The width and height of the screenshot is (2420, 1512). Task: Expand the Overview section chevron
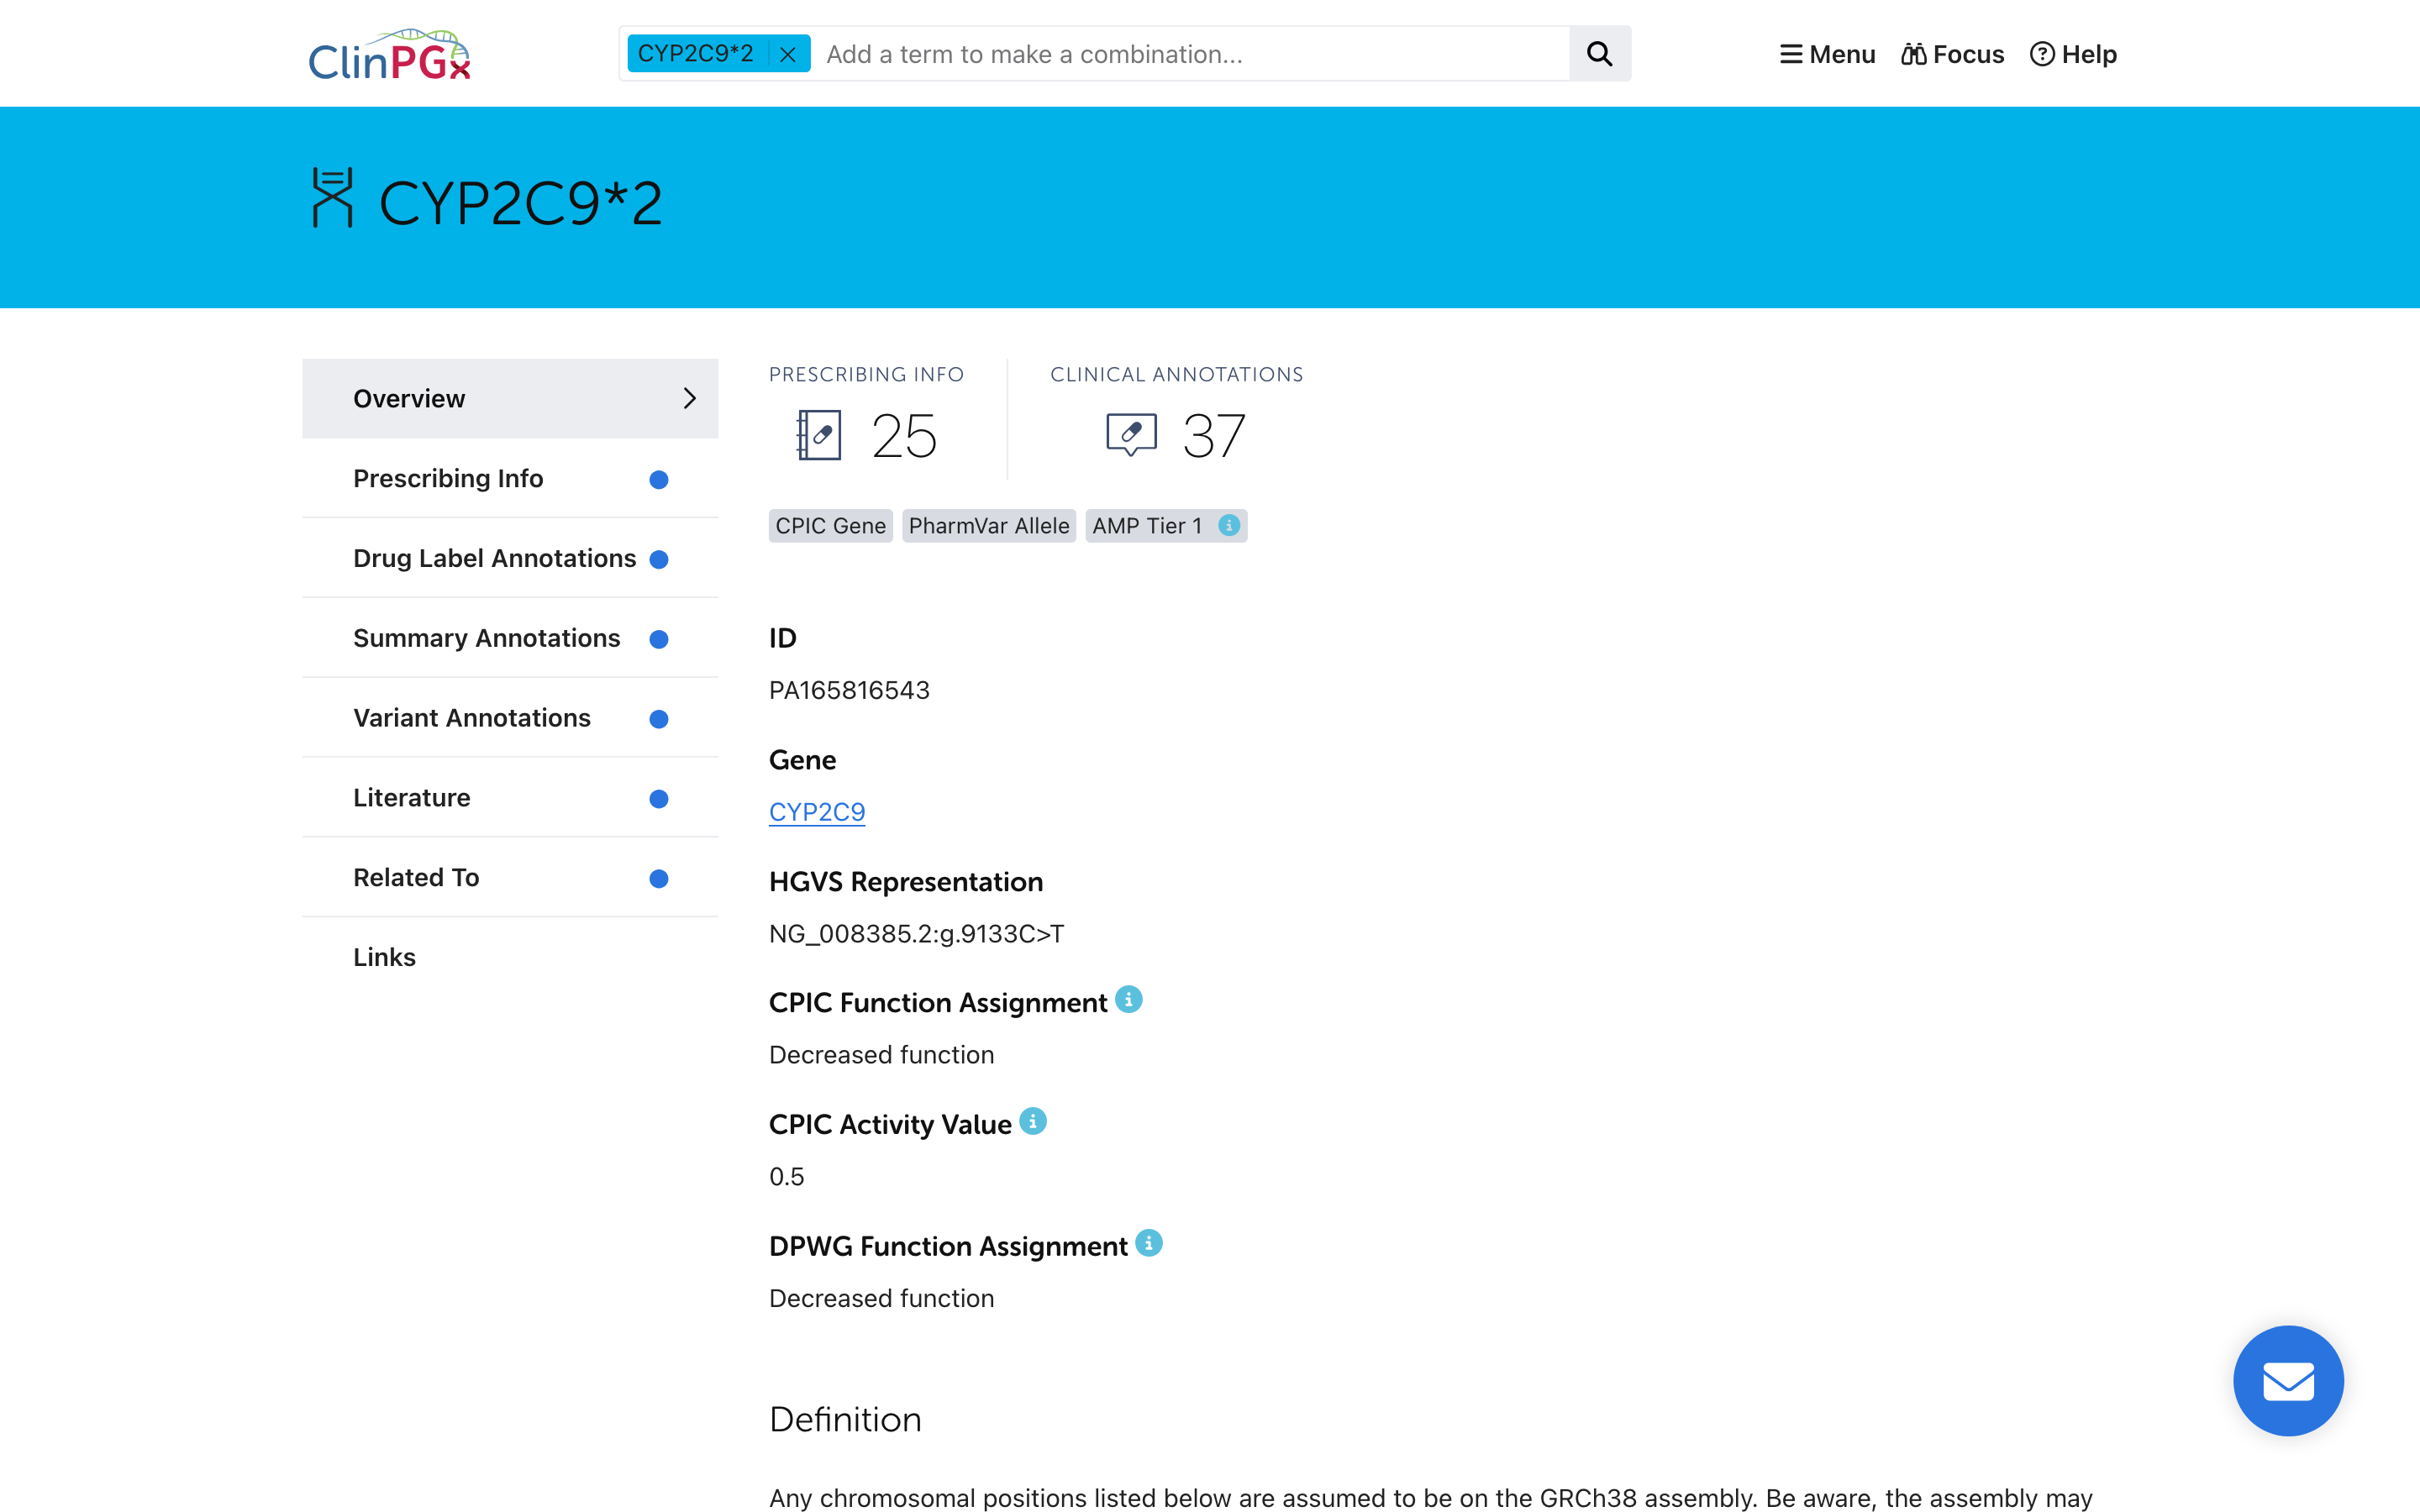point(689,398)
